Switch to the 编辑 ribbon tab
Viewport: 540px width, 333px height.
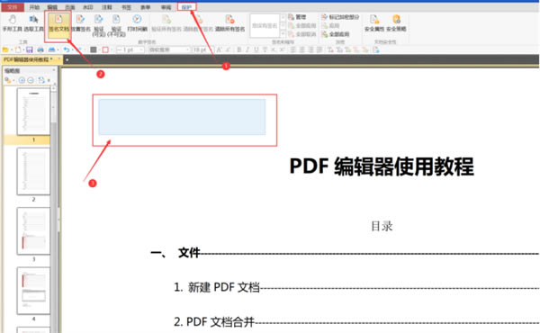52,7
